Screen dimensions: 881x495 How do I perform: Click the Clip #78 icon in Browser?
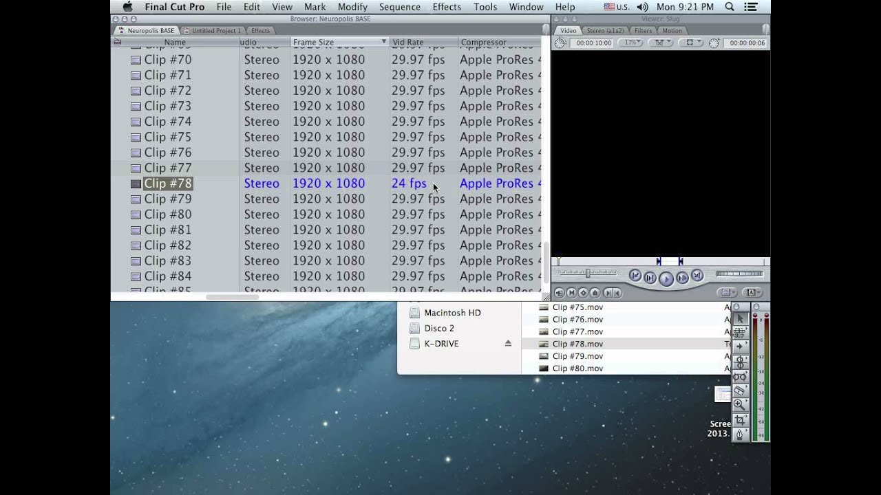tap(136, 184)
